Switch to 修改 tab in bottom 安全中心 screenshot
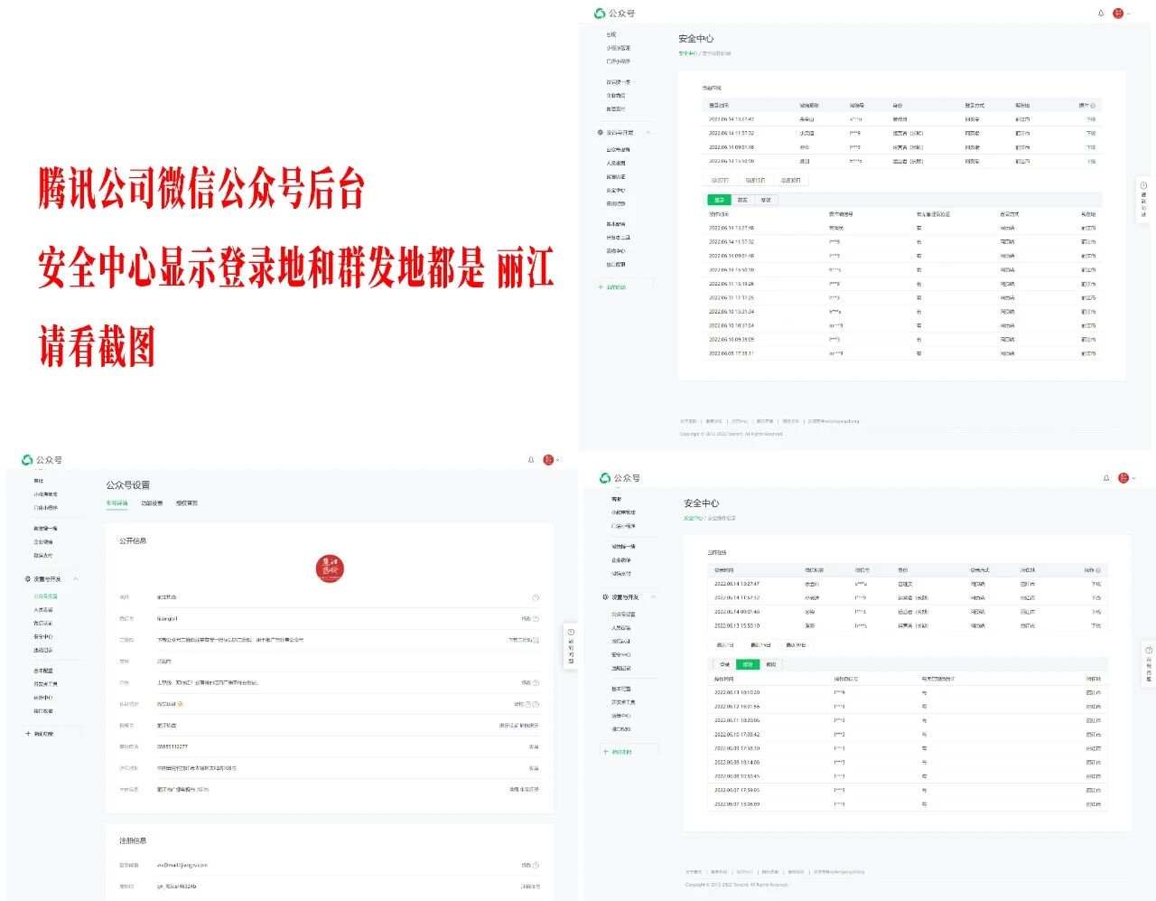 (771, 664)
